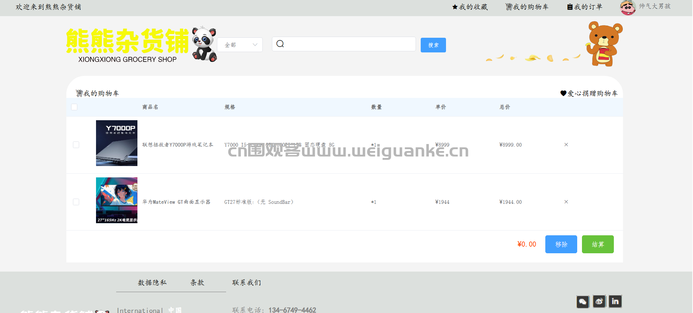The height and width of the screenshot is (313, 693).
Task: Open My Favorites (我的收藏) star link
Action: tap(470, 7)
